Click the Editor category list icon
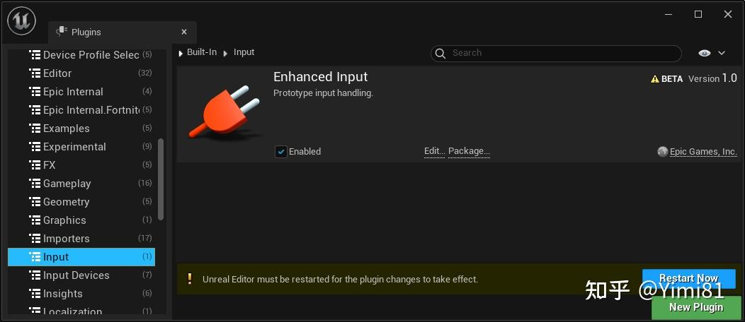 point(35,73)
